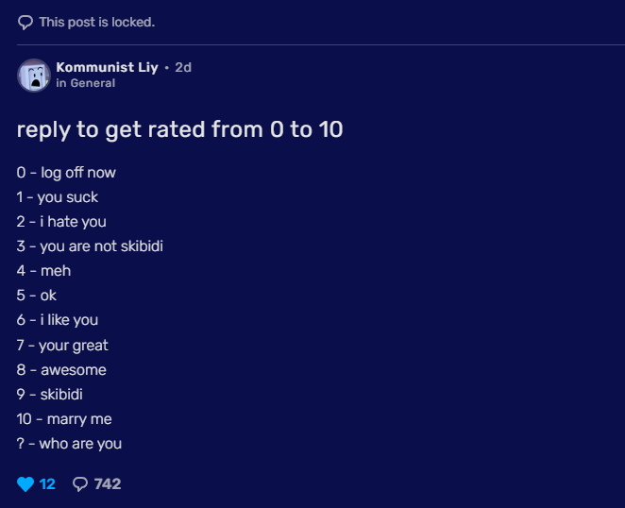Like the post with the heart icon
Image resolution: width=625 pixels, height=508 pixels.
pyautogui.click(x=25, y=484)
